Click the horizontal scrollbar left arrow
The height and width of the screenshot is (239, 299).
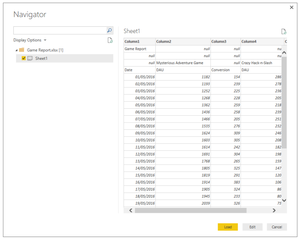pos(131,210)
